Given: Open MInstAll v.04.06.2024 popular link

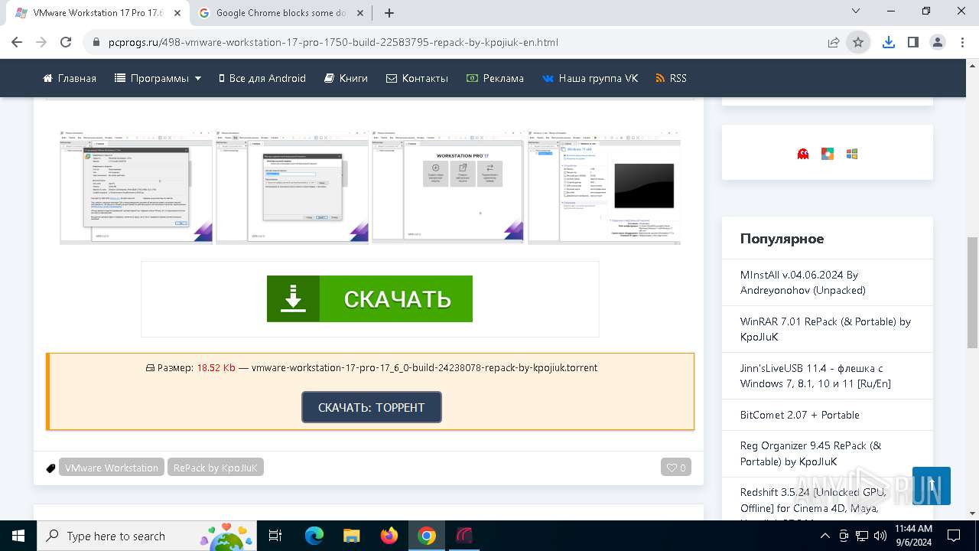Looking at the screenshot, I should (x=802, y=282).
